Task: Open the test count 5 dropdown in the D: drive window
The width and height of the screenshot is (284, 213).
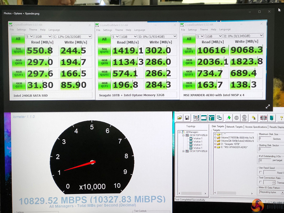Action: 115,37
